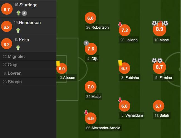Click the grey badge above Dijk
This screenshot has width=181, height=138.
[x=86, y=43]
